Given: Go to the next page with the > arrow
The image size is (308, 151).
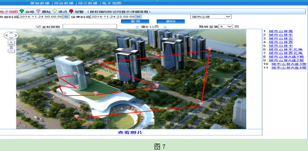Looking at the screenshot, I should click(x=165, y=27).
